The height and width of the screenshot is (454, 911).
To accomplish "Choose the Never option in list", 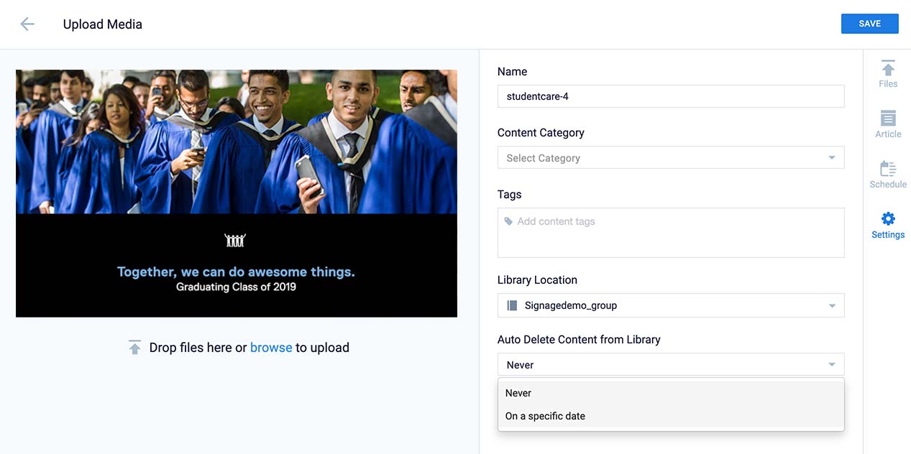I will click(518, 393).
